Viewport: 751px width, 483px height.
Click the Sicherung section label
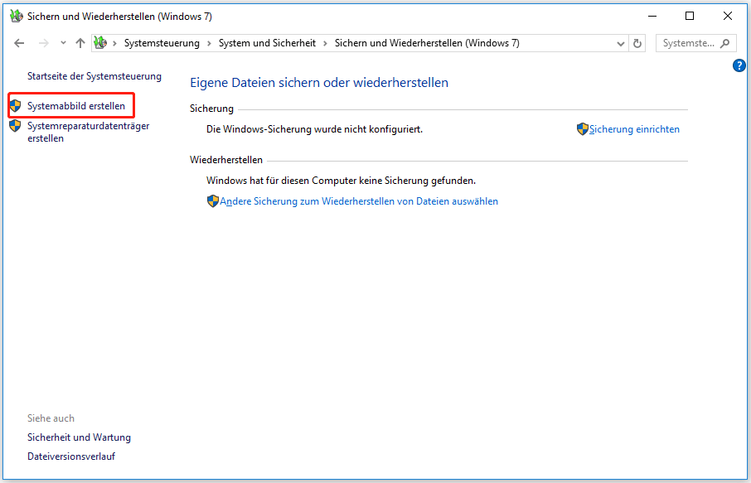(x=211, y=109)
